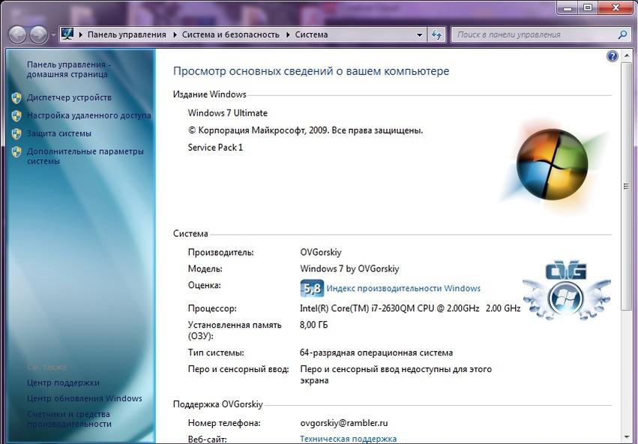Image resolution: width=638 pixels, height=444 pixels.
Task: Click the Windows 7 by OVGorskiy model text
Action: (349, 269)
